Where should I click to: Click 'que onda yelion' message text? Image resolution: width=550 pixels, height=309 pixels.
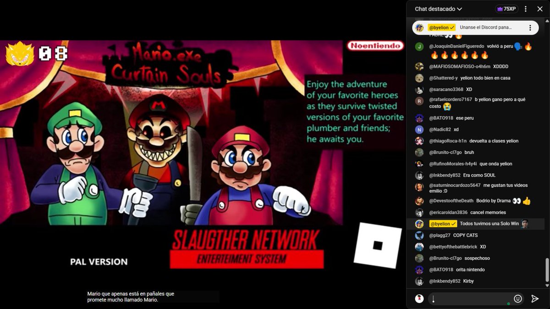point(496,164)
